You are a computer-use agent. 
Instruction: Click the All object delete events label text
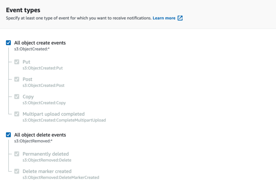[40, 135]
